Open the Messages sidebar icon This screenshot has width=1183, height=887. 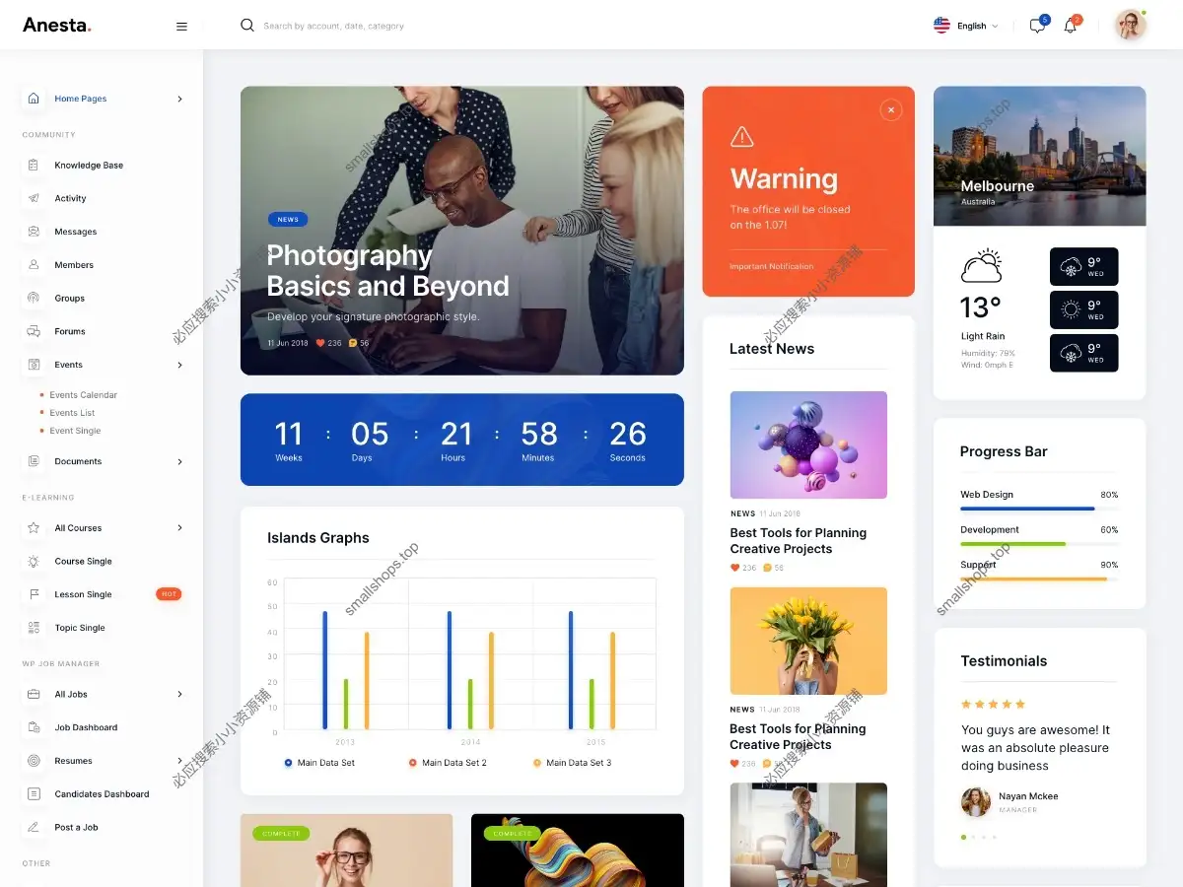click(x=33, y=231)
